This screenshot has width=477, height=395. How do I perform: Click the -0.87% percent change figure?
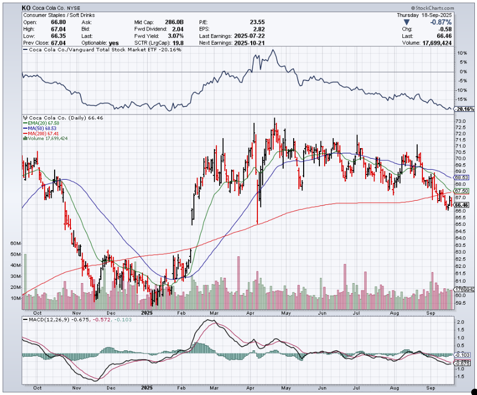coord(441,22)
